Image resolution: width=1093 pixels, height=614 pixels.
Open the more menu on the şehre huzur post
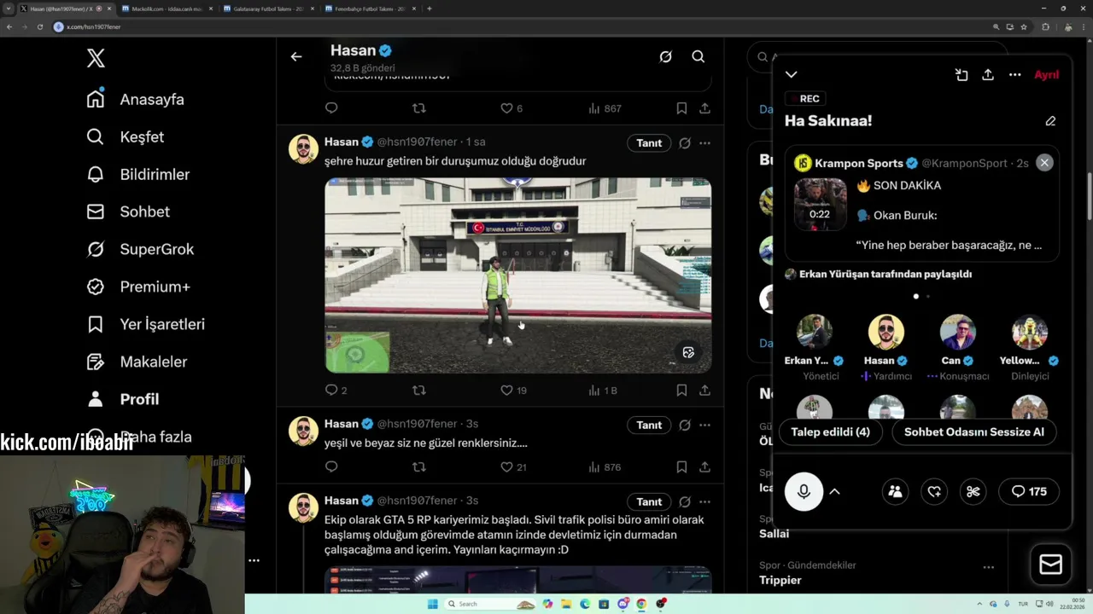704,142
